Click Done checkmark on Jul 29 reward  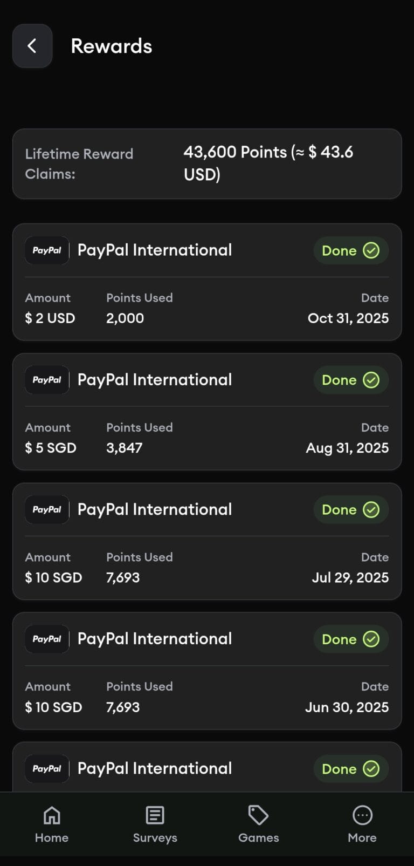tap(371, 509)
